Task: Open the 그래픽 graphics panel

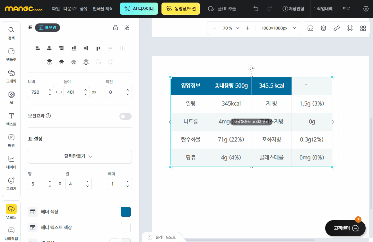Action: pos(11,76)
